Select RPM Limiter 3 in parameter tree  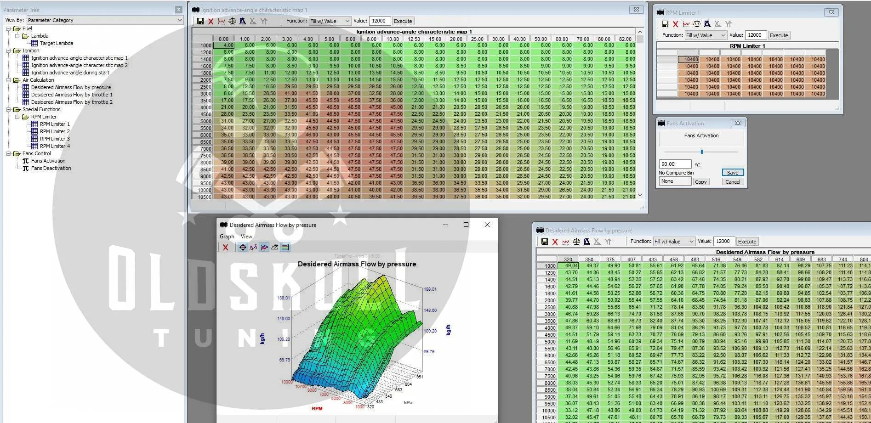(55, 139)
